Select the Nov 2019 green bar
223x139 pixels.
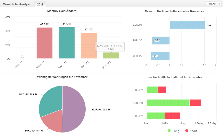111,56
